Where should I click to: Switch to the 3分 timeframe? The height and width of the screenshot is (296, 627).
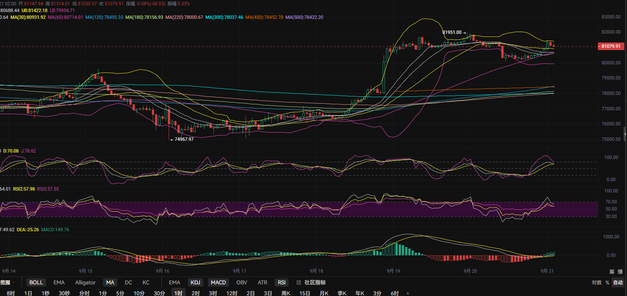377,293
